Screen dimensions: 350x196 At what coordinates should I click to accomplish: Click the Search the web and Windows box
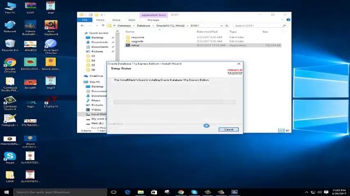(60, 192)
